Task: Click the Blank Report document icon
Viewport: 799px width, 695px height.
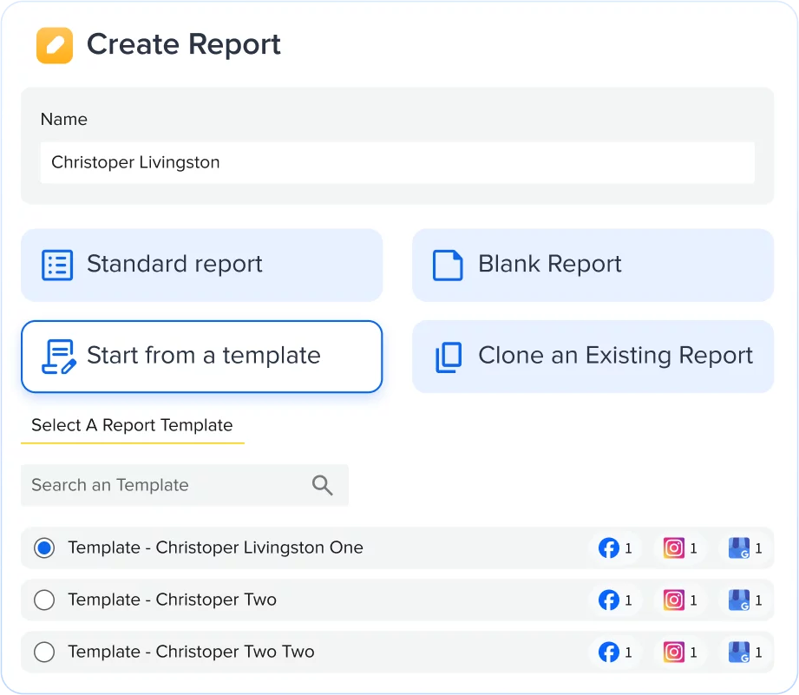Action: coord(447,265)
